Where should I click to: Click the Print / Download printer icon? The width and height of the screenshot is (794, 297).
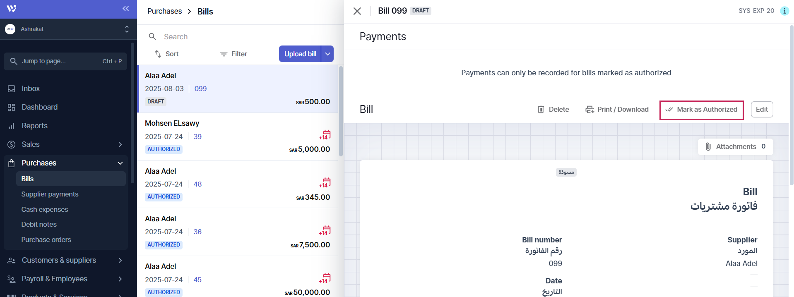(x=589, y=110)
